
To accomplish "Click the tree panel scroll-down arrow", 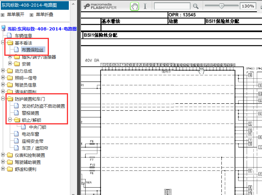I will coord(73,194).
